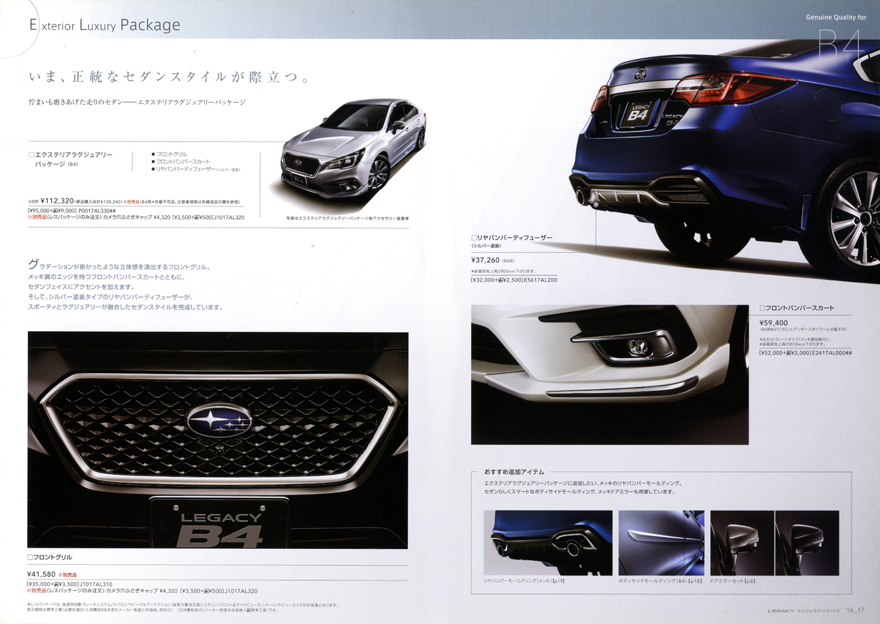Viewport: 880px width, 624px height.
Task: Click the カメラ穴ふさぎキャップ line under P0017AL330##
Action: 136,218
